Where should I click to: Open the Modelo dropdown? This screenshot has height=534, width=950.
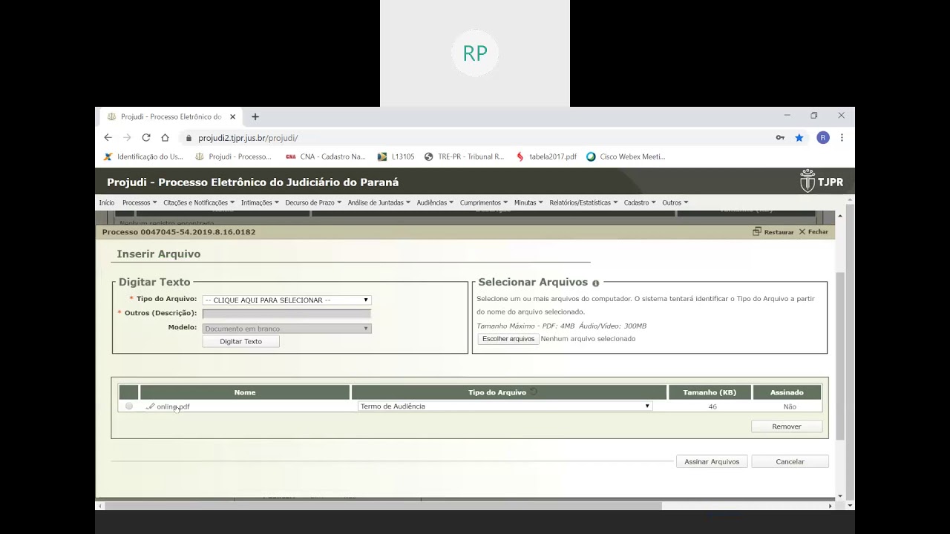[x=286, y=329]
